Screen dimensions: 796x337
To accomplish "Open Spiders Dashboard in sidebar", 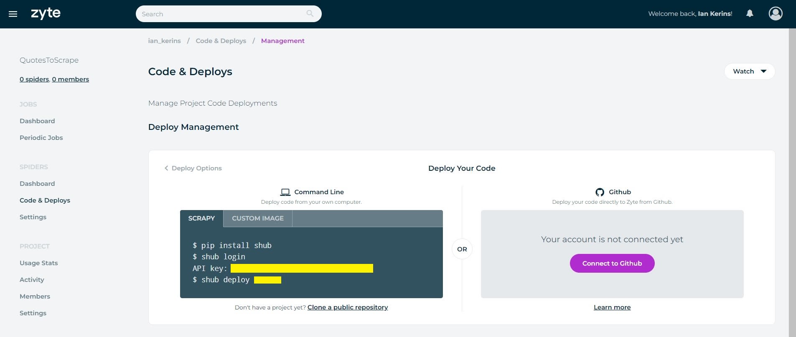I will click(37, 184).
